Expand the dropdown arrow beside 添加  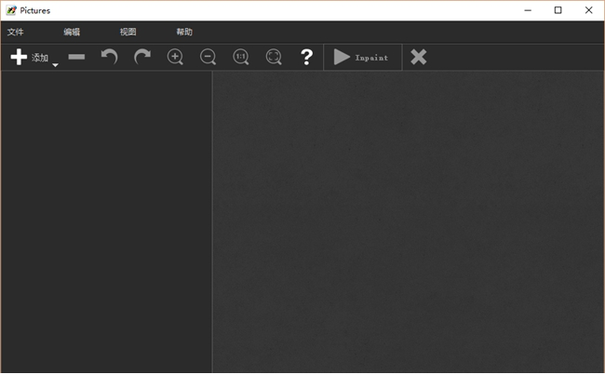[55, 64]
